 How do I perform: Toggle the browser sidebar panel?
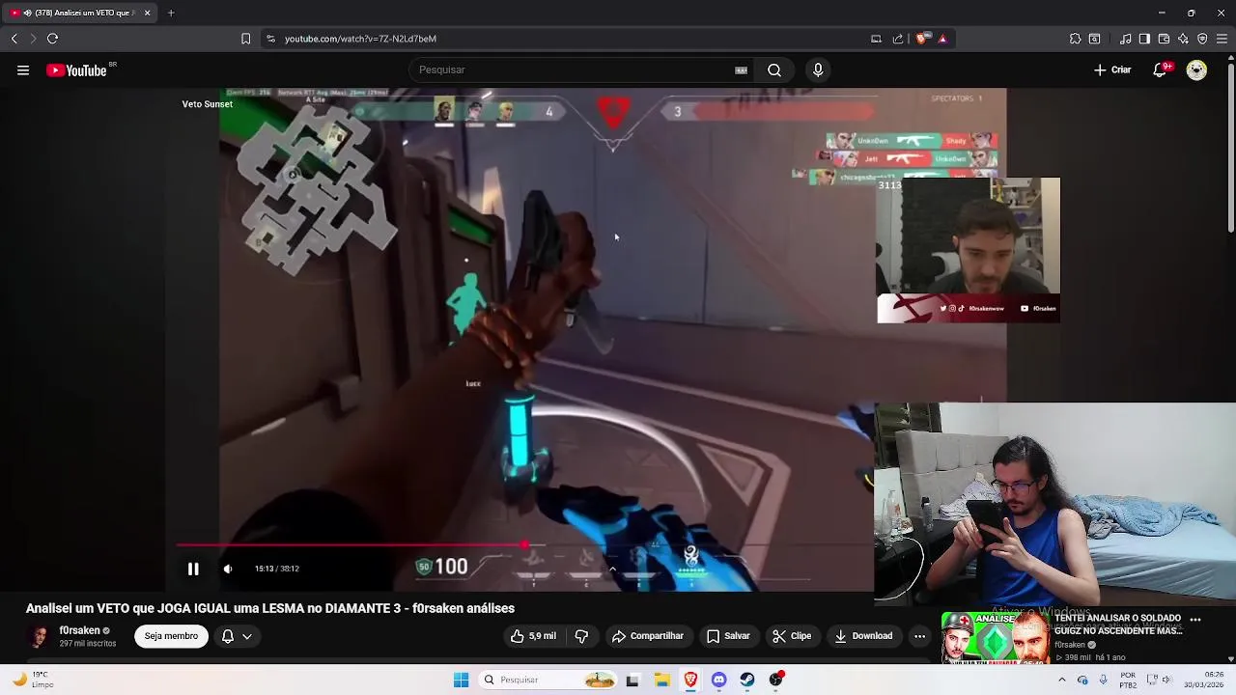click(x=1144, y=39)
